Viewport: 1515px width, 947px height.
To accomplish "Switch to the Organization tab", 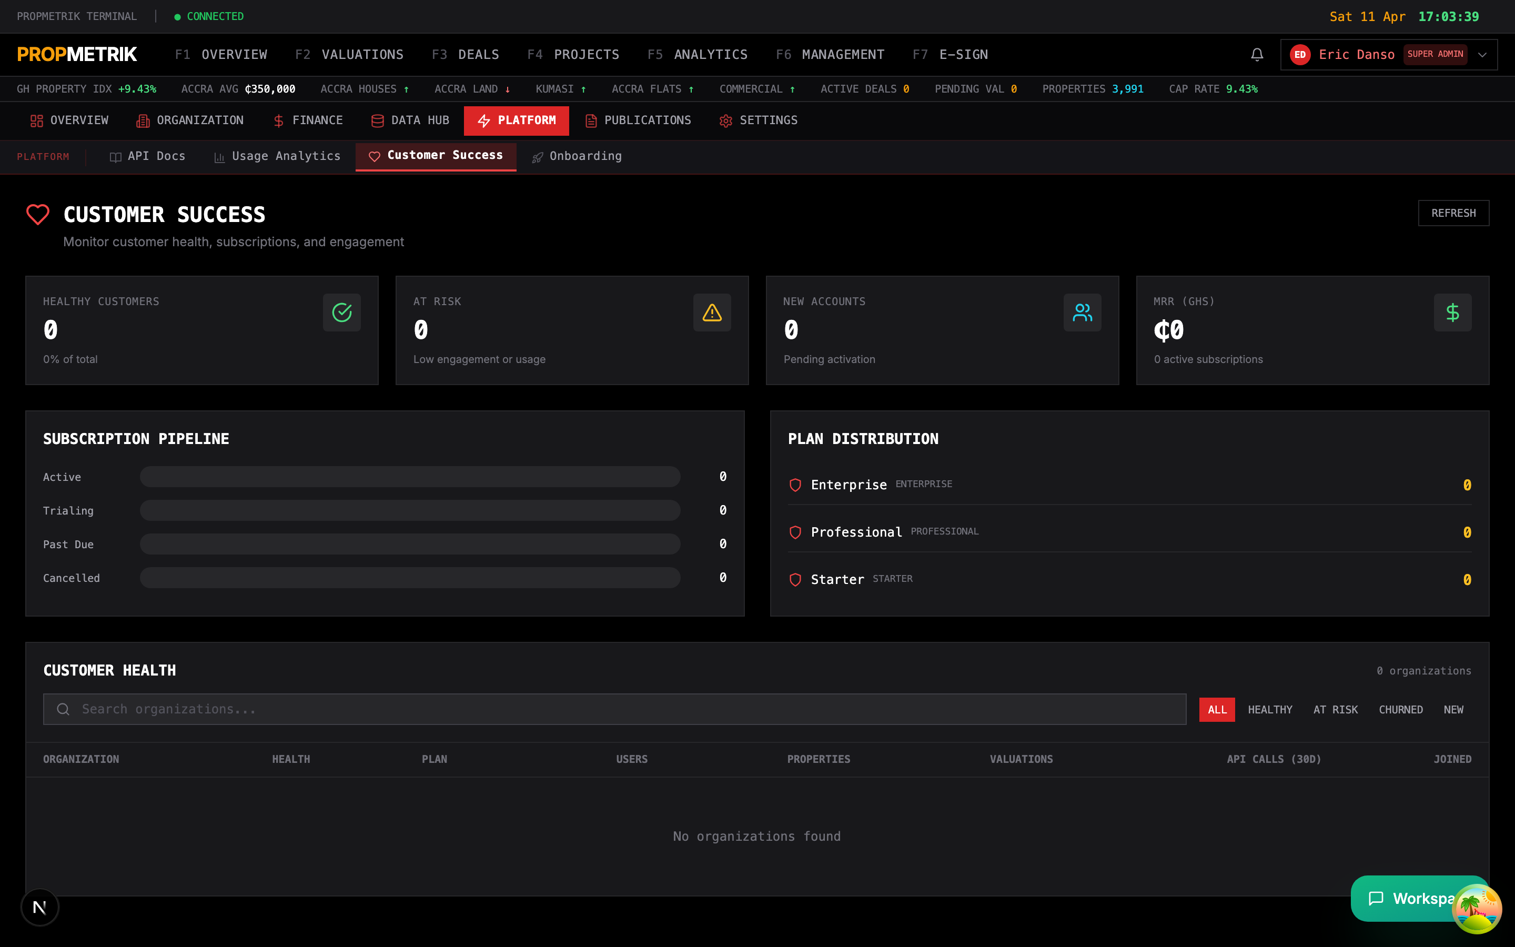I will 190,120.
